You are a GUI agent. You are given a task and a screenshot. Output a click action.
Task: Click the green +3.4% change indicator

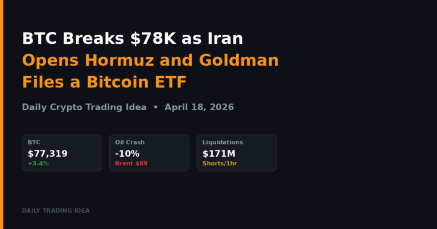38,164
